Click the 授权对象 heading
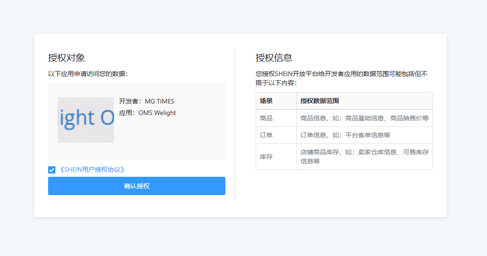Image resolution: width=487 pixels, height=256 pixels. click(66, 58)
